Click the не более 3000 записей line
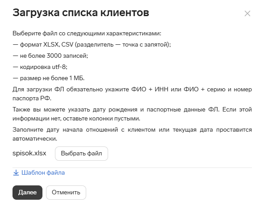 coord(50,56)
